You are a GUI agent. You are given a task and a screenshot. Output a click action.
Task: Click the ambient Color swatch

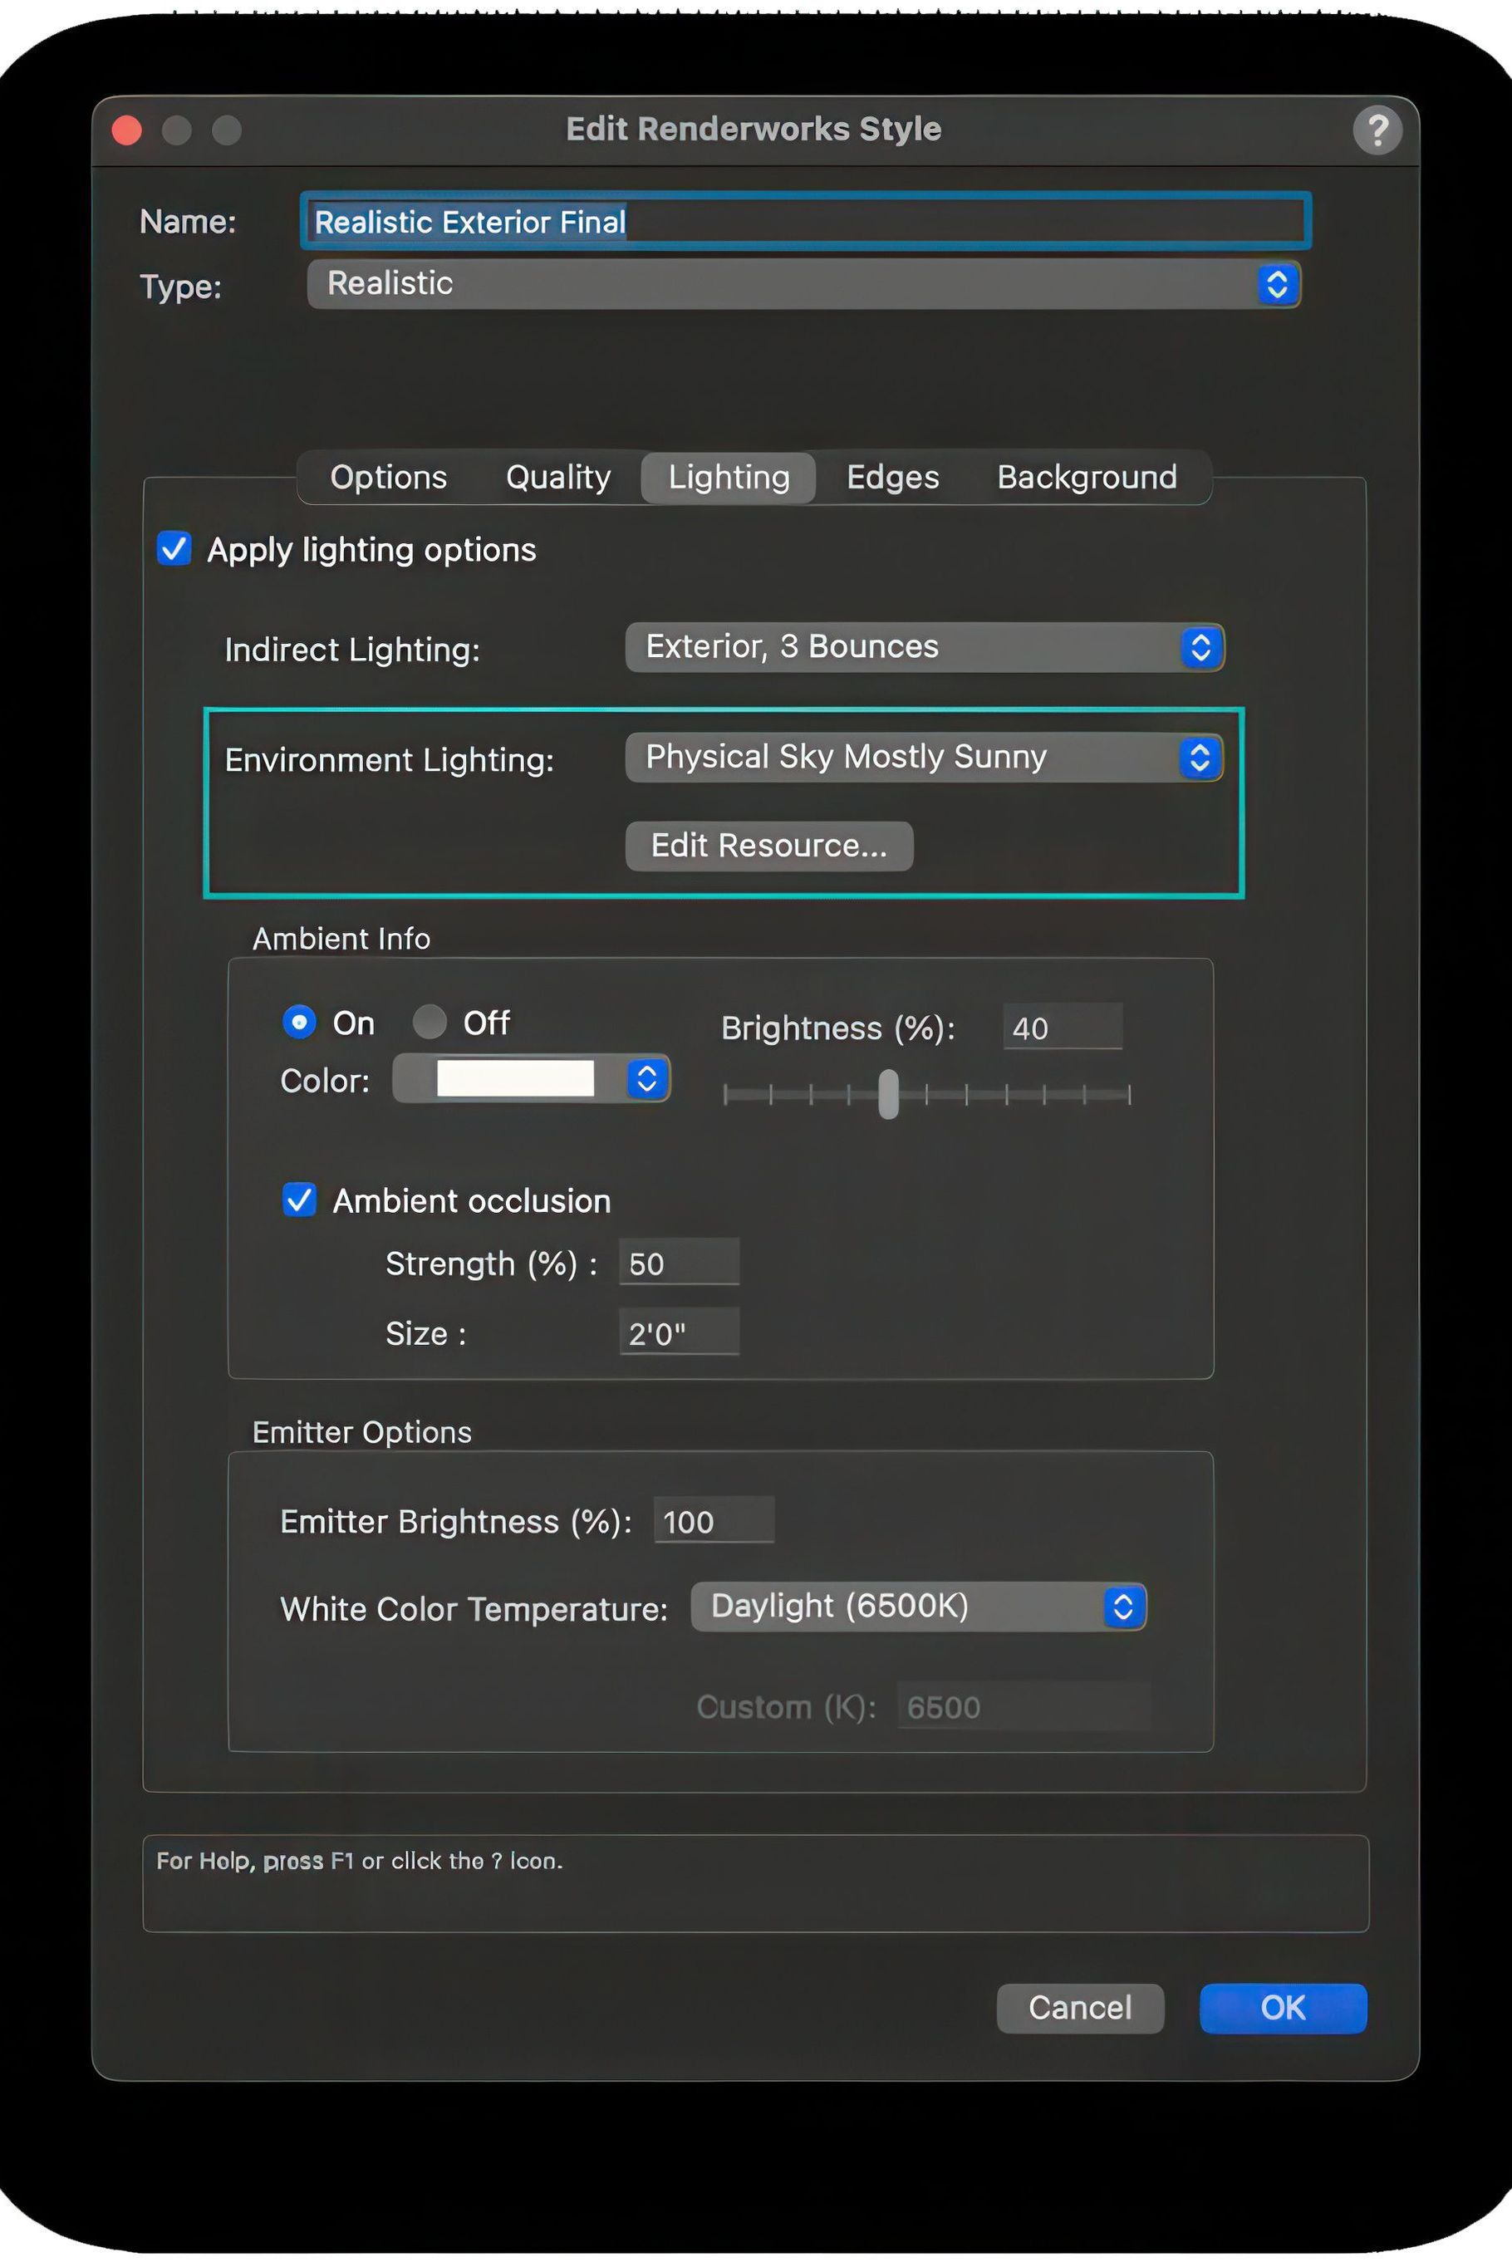click(516, 1079)
